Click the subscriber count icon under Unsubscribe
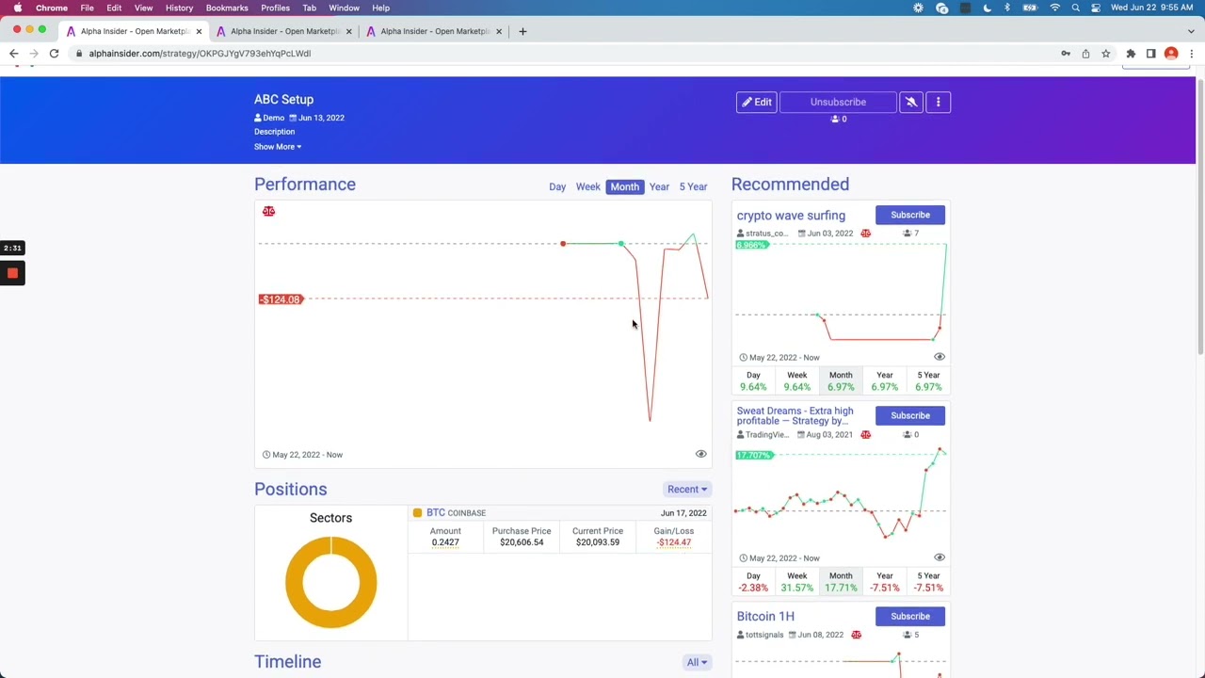The width and height of the screenshot is (1205, 678). [835, 120]
